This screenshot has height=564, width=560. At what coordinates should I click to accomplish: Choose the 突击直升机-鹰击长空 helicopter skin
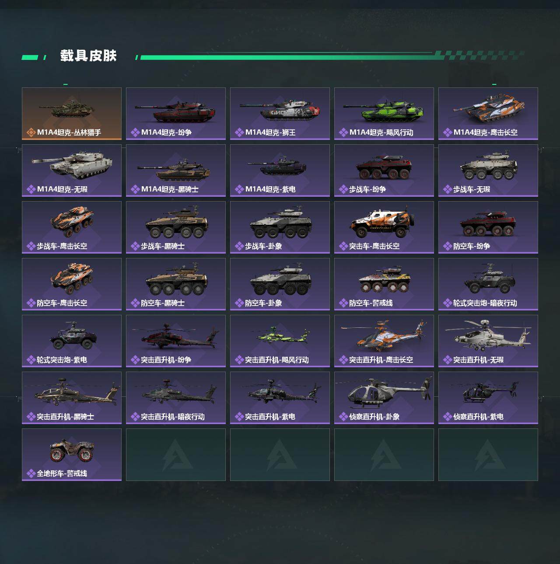[x=384, y=341]
